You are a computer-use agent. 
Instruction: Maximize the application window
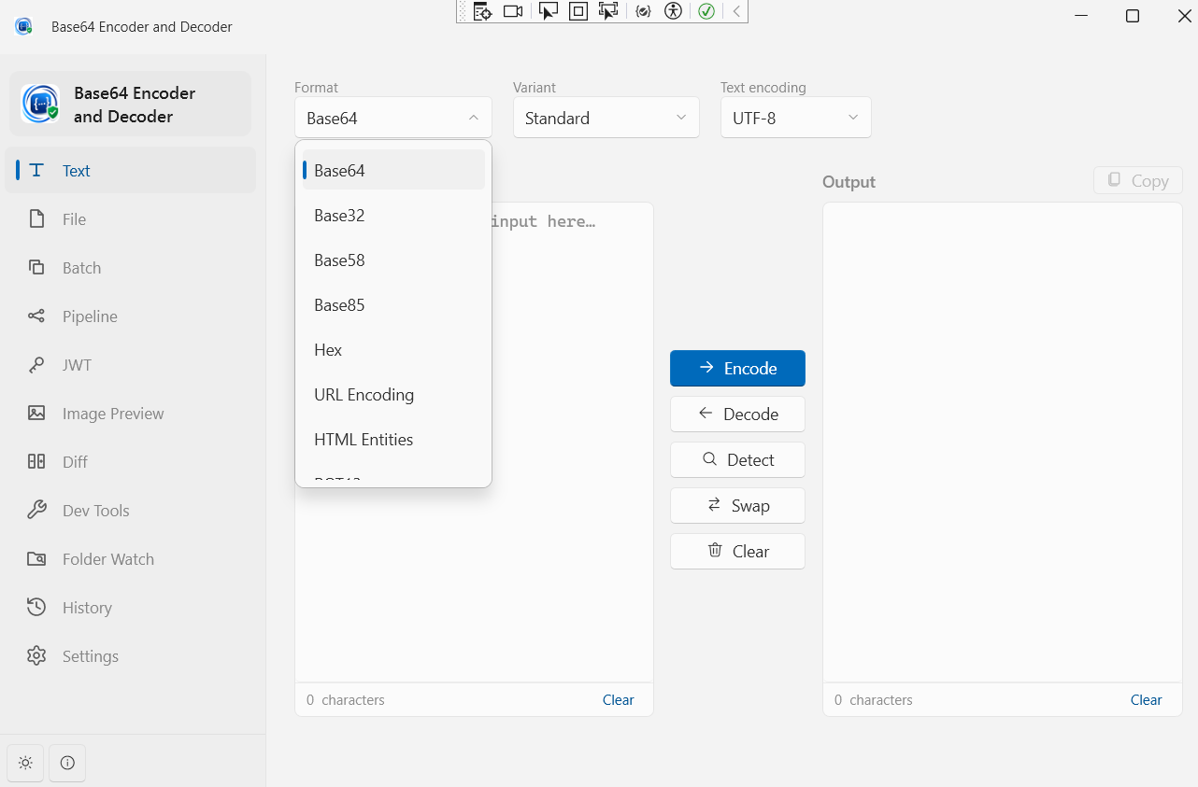point(1132,16)
